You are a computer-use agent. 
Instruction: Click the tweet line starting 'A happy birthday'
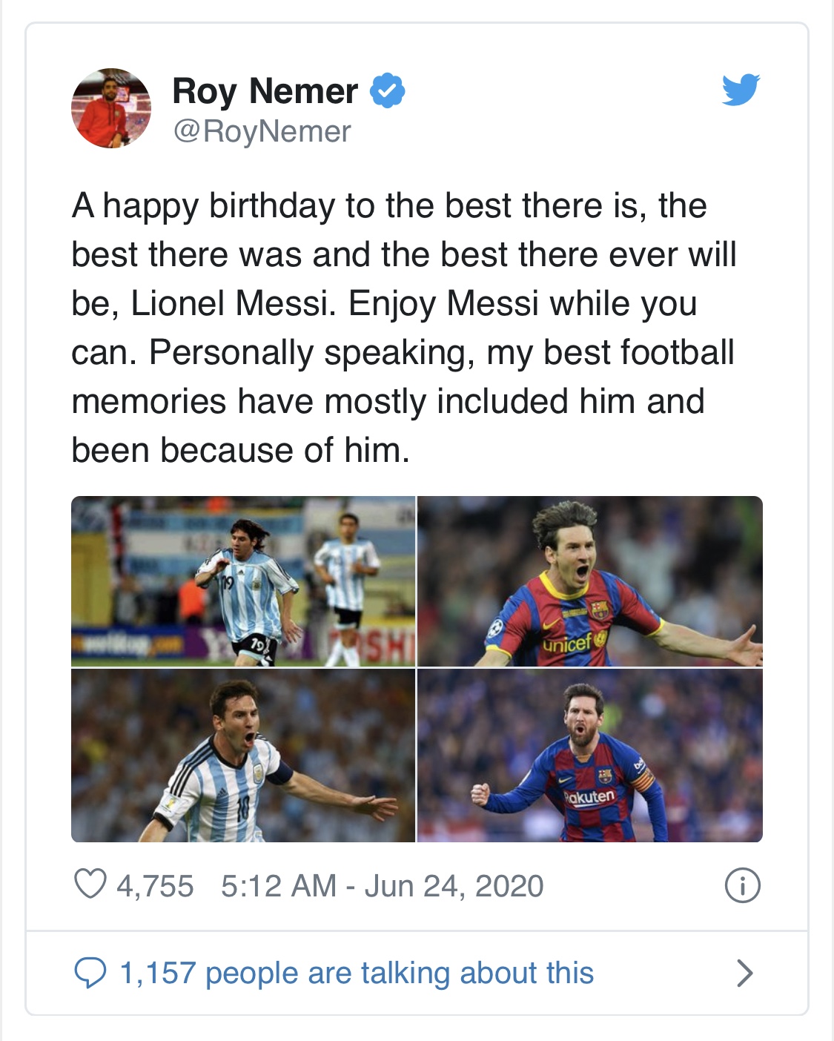coord(389,205)
